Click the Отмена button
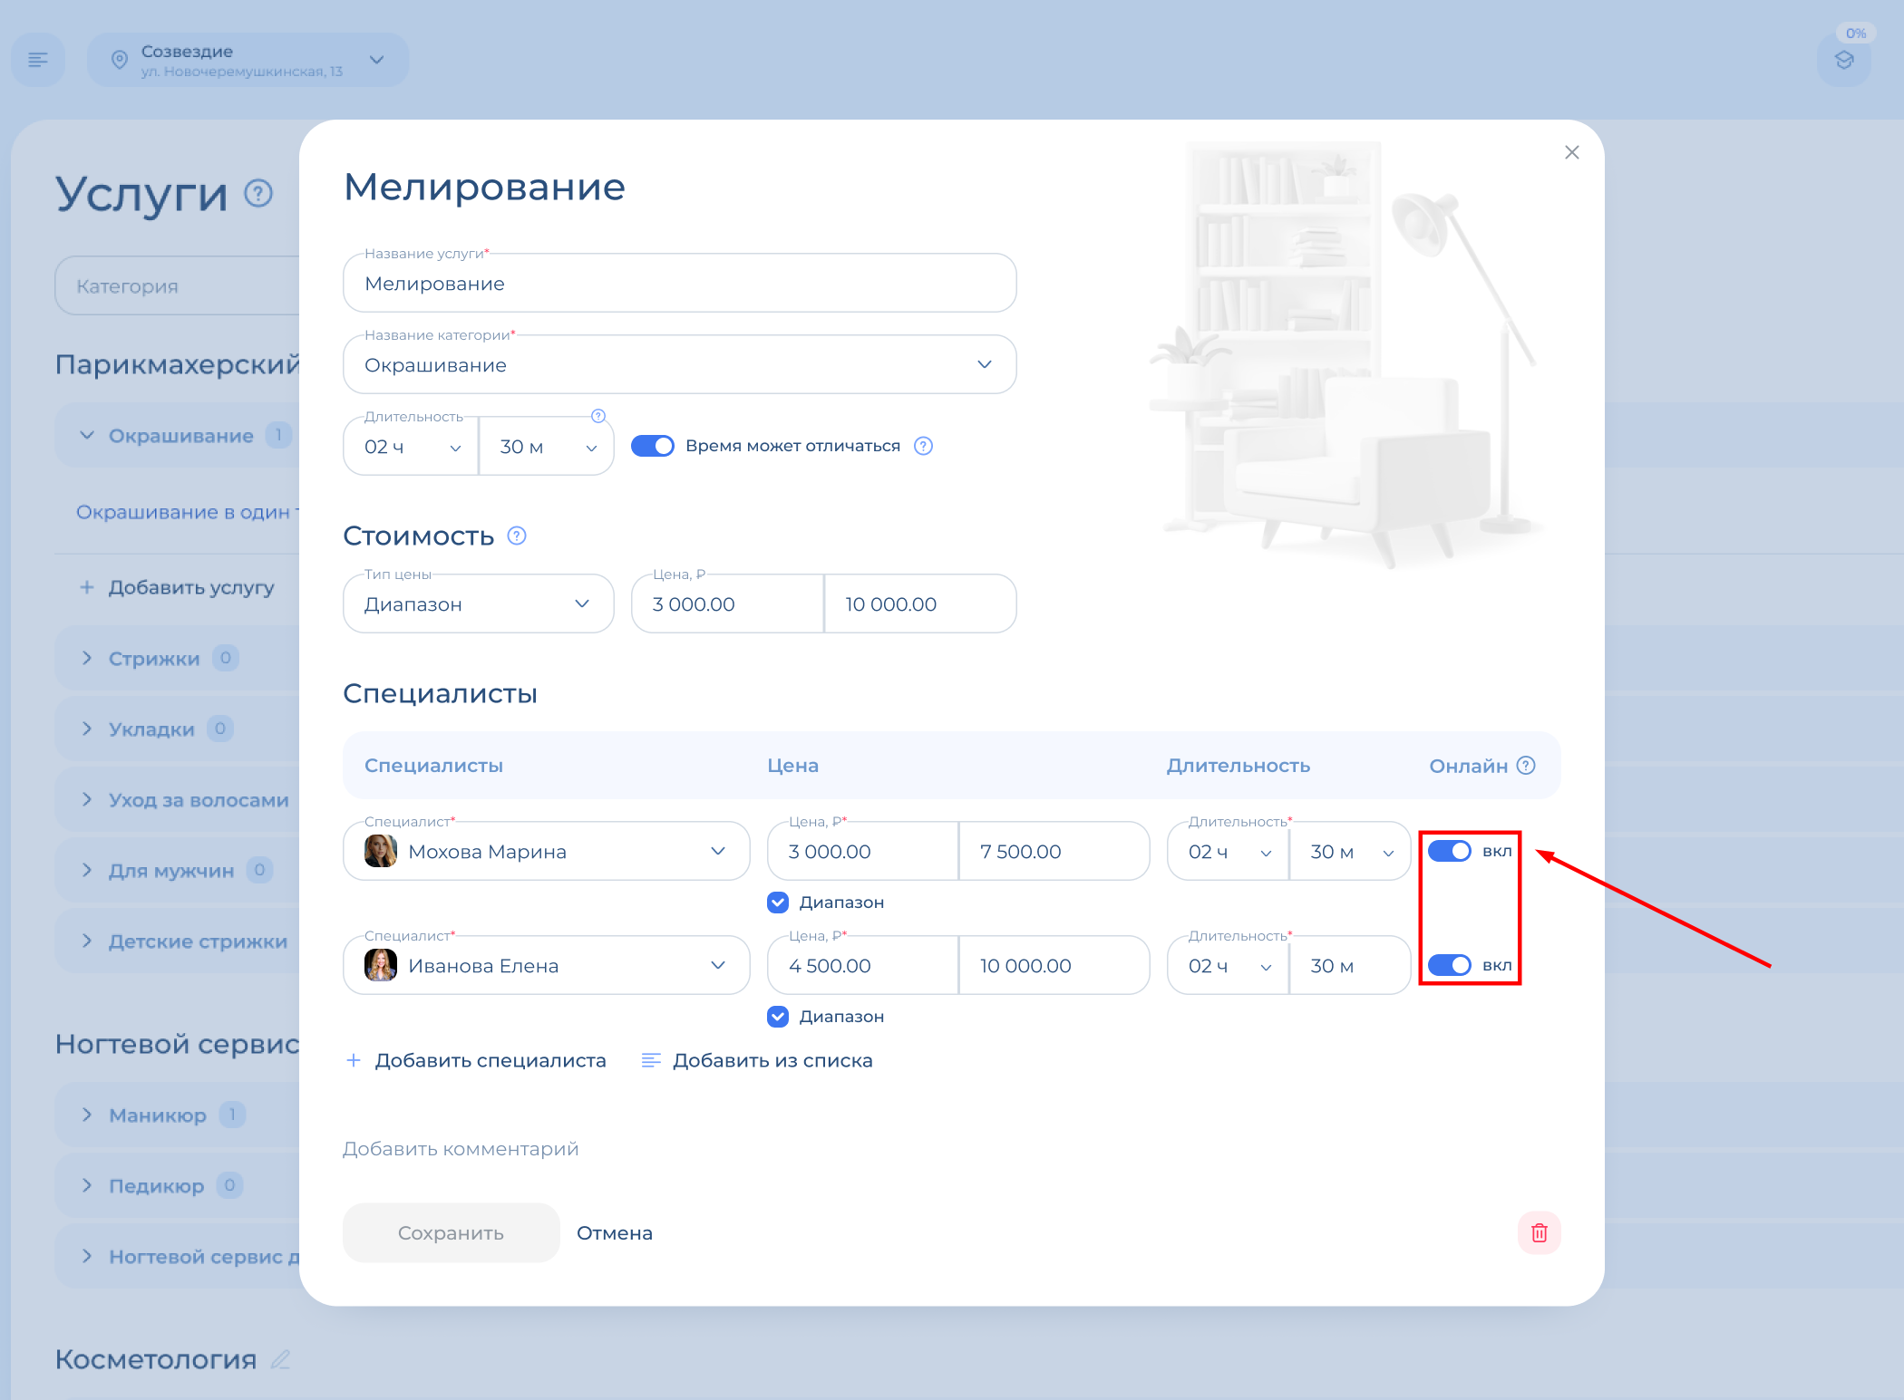 (615, 1232)
